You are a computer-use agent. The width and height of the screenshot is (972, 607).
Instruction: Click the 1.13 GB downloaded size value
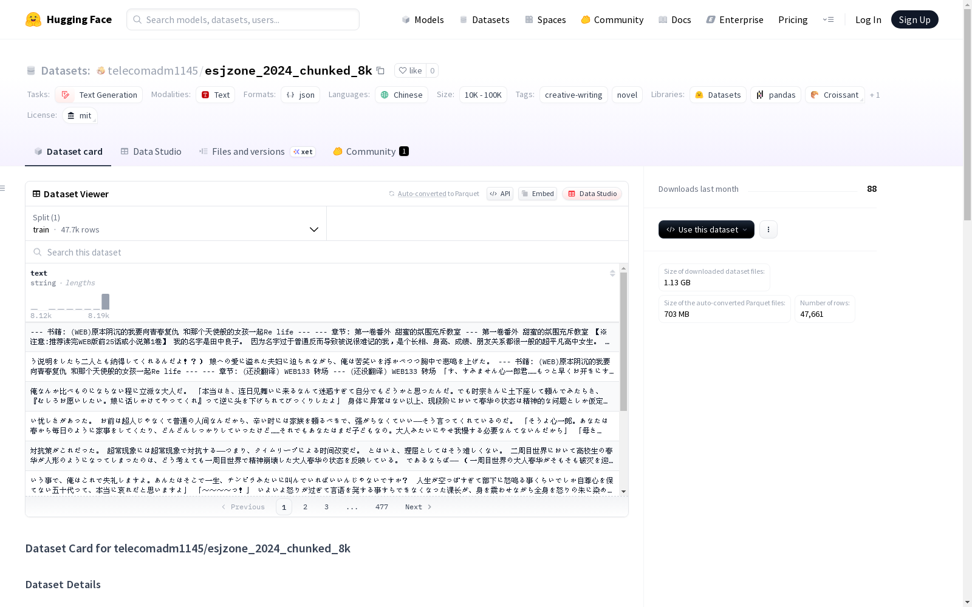[677, 282]
